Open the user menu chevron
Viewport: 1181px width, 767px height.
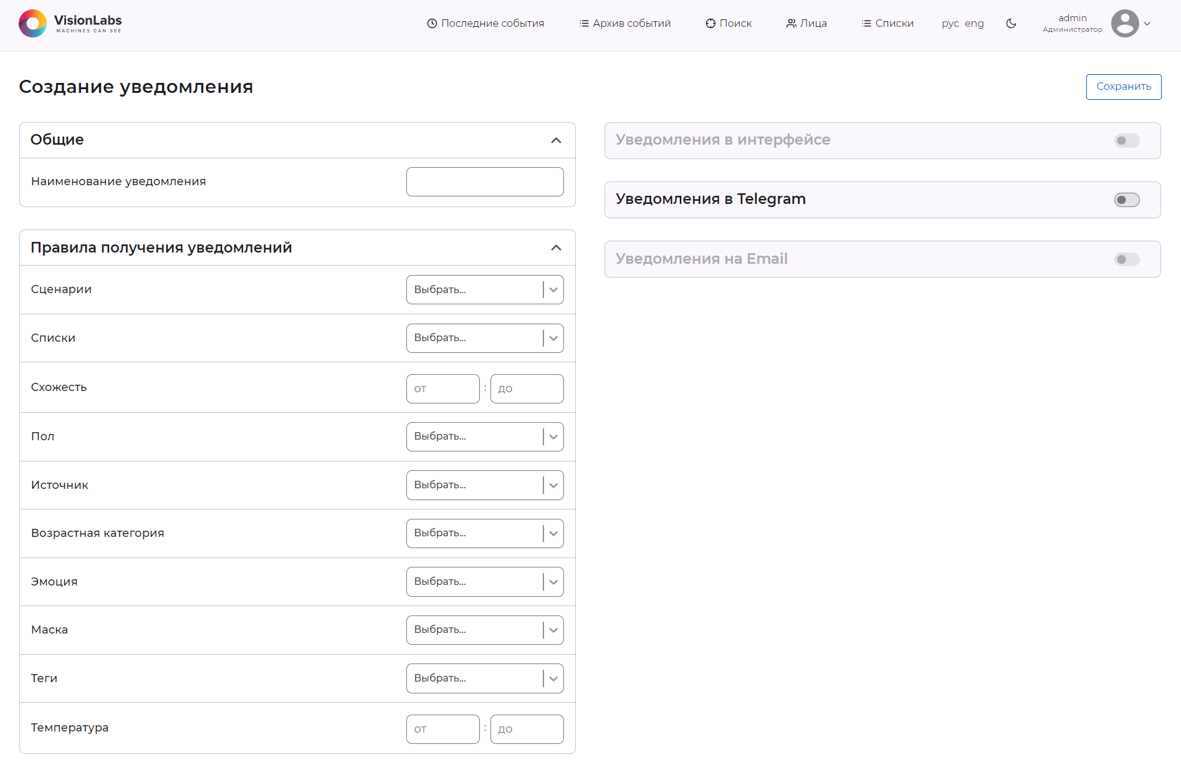1147,24
